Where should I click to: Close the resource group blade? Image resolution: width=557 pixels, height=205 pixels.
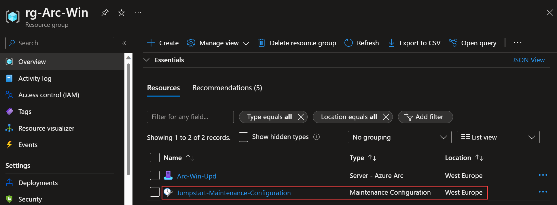pos(550,13)
